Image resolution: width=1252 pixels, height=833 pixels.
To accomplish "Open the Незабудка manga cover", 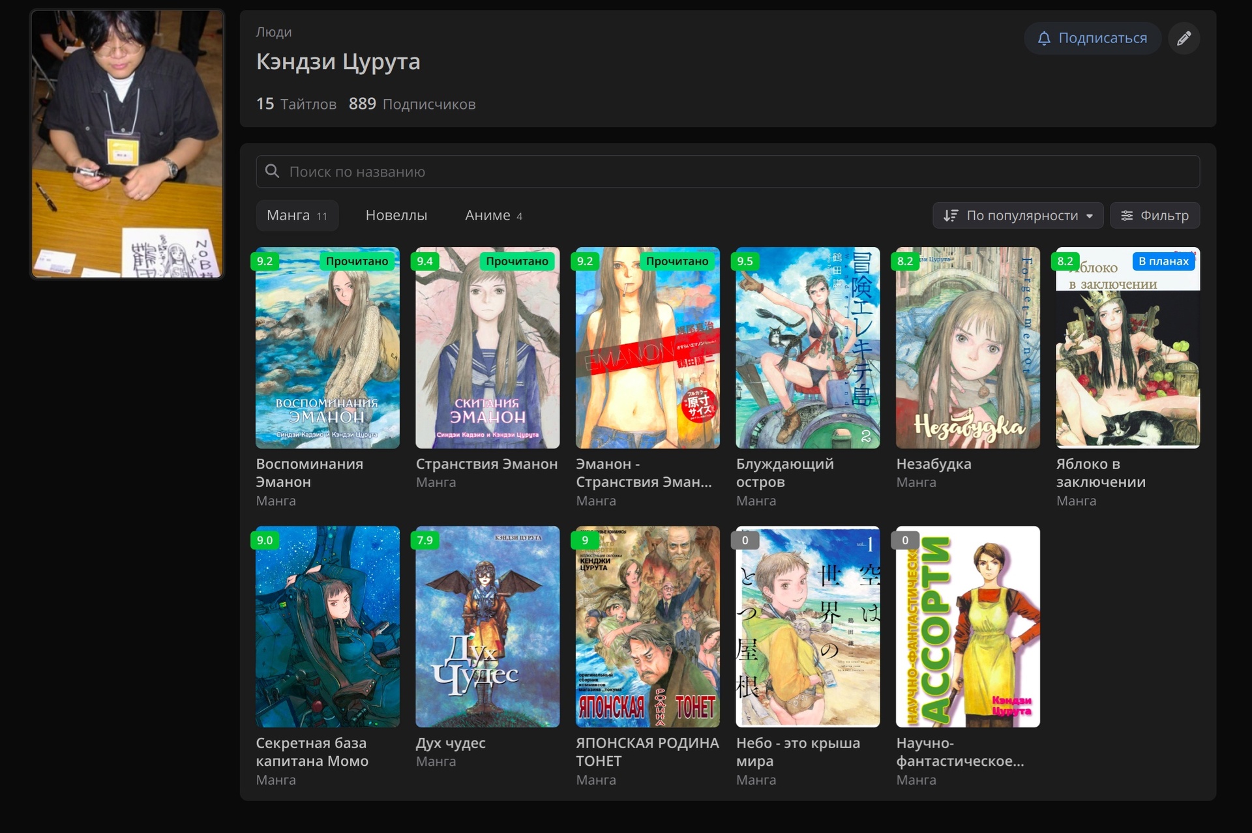I will point(968,348).
